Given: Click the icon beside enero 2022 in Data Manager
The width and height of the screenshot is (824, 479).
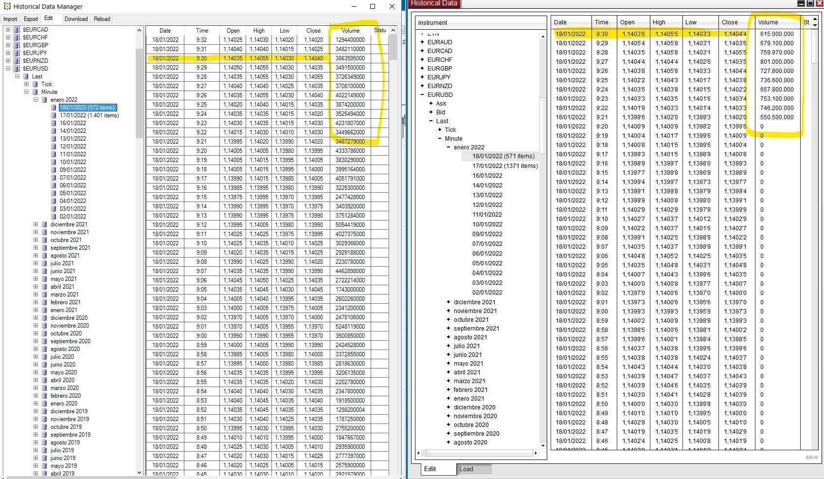Looking at the screenshot, I should coord(44,100).
